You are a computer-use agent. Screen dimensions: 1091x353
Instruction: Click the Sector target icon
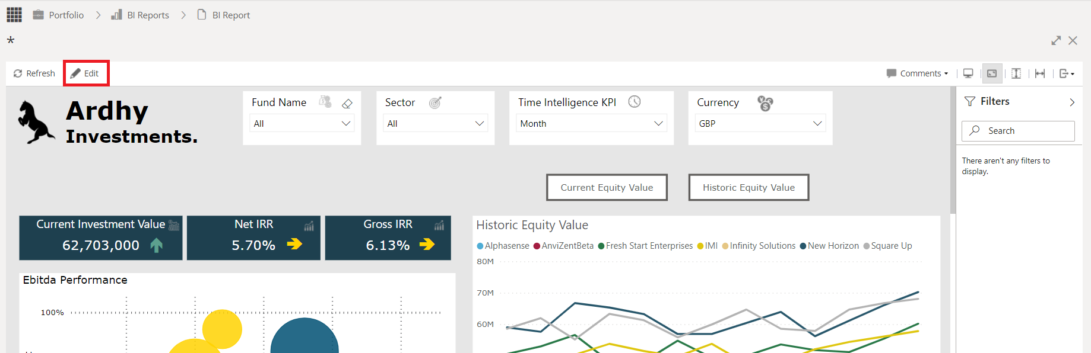(435, 102)
